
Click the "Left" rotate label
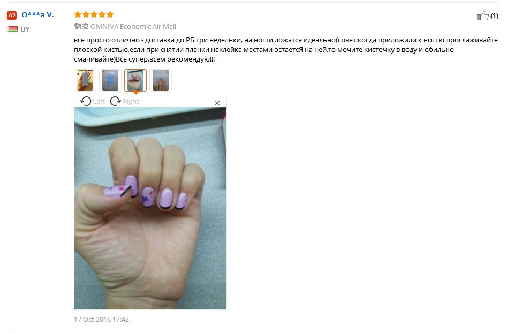[99, 102]
